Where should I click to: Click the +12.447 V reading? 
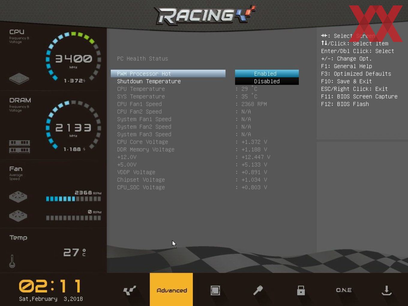click(x=256, y=157)
